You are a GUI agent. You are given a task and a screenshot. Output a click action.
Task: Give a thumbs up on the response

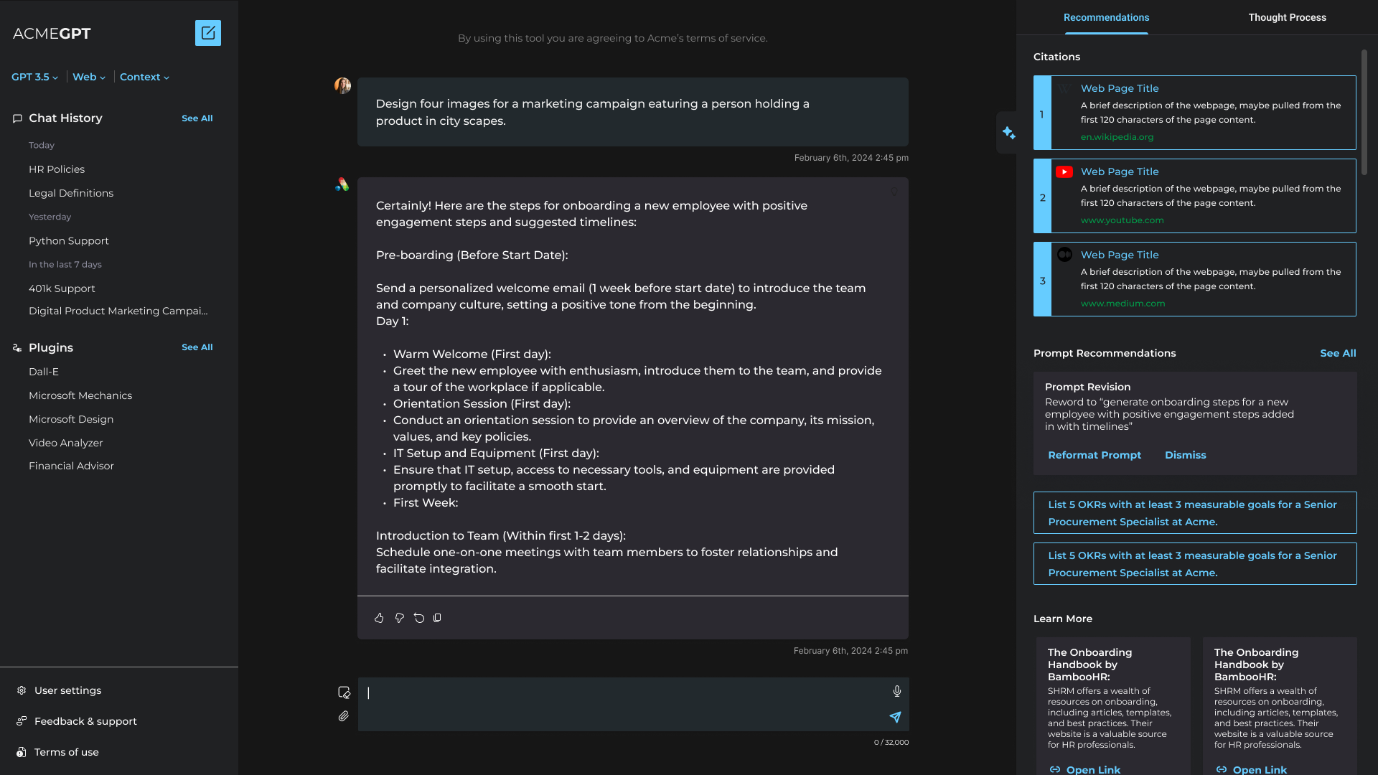click(x=379, y=618)
